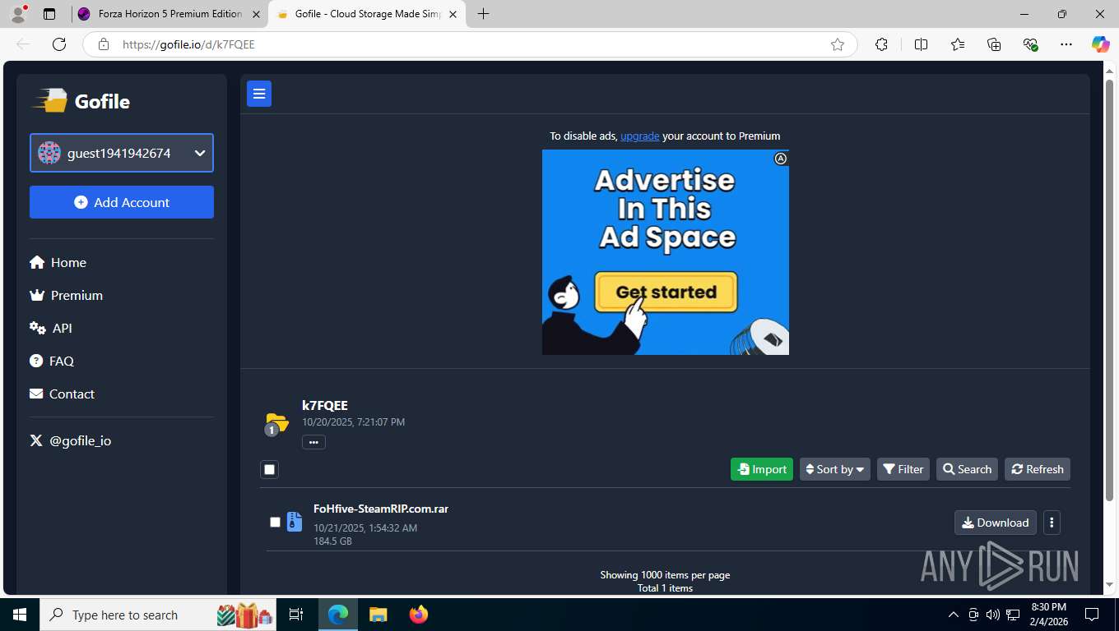Follow the upgrade link above the ad
This screenshot has width=1119, height=631.
click(639, 136)
